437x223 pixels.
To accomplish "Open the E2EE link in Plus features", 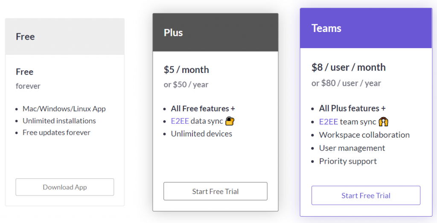I will pos(180,121).
